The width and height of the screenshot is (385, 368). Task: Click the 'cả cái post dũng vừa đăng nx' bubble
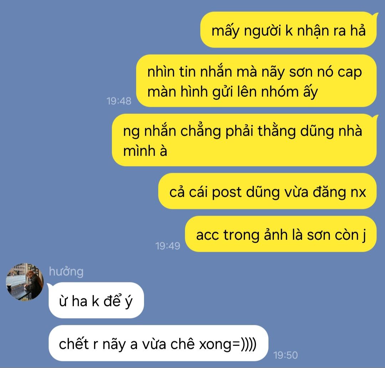(x=267, y=191)
